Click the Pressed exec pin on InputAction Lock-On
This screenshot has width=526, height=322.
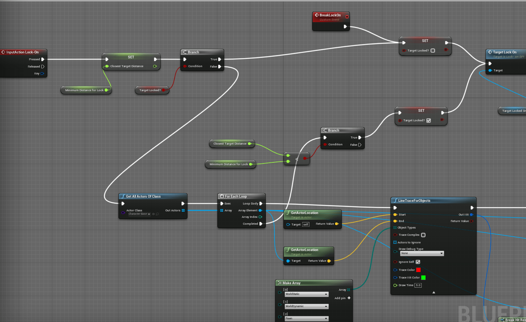click(x=43, y=59)
